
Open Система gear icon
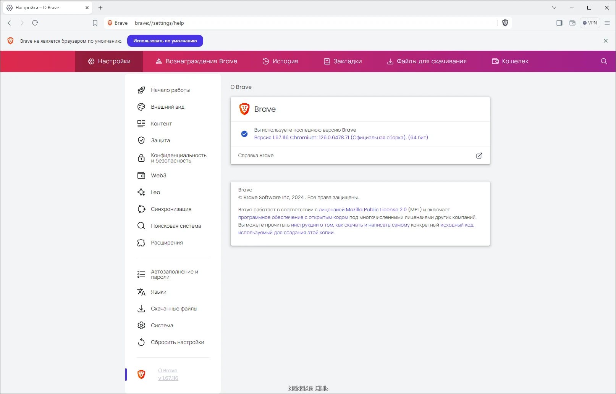[141, 325]
